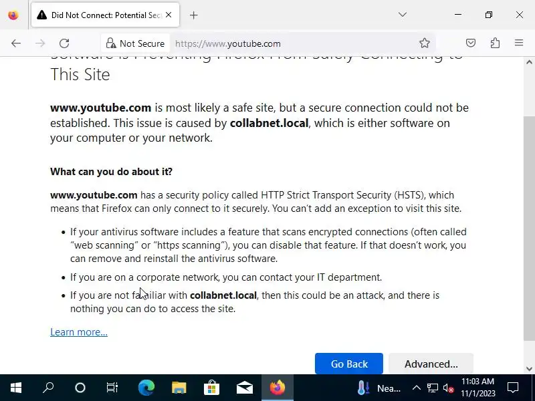Viewport: 535px width, 401px height.
Task: Open Microsoft Edge from the taskbar
Action: pos(146,388)
